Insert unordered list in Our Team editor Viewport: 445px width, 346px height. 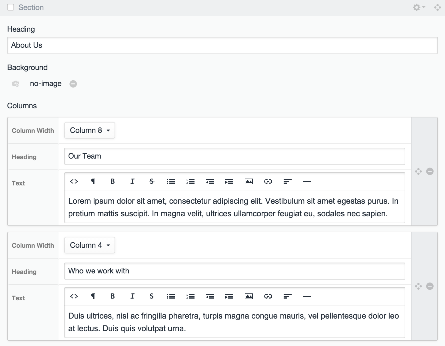click(171, 181)
